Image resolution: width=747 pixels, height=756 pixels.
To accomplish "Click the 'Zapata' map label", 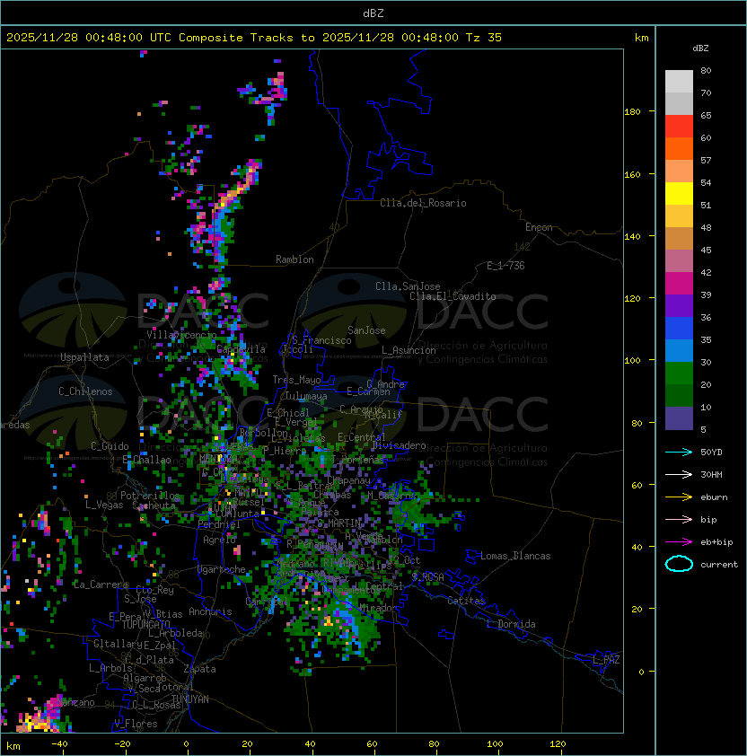I will [199, 669].
